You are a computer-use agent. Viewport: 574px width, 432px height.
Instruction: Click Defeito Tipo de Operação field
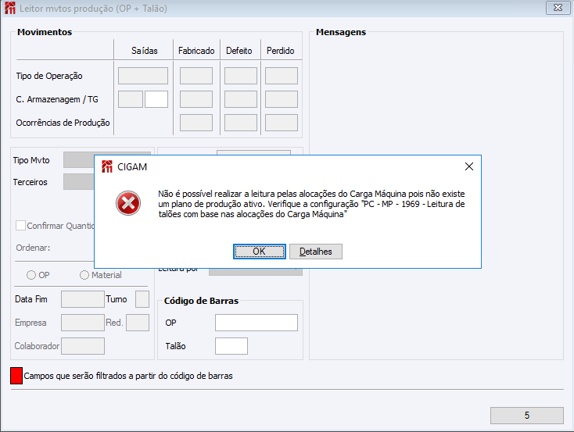coord(241,76)
